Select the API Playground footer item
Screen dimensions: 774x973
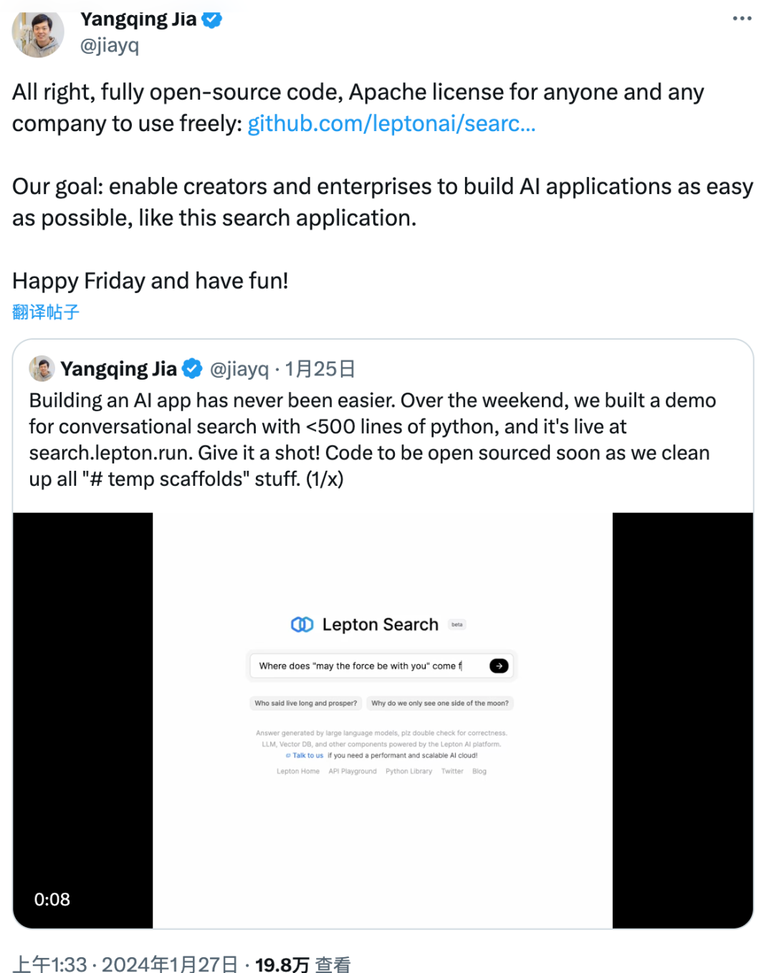(x=353, y=771)
